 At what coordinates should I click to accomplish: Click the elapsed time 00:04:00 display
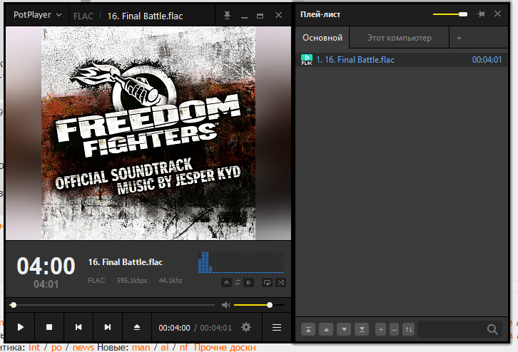174,328
